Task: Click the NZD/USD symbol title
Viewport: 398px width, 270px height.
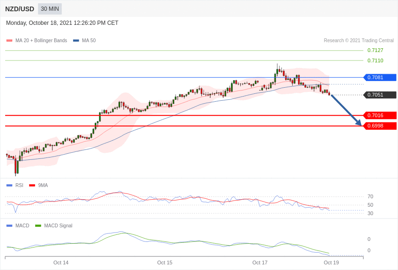Action: coord(20,9)
